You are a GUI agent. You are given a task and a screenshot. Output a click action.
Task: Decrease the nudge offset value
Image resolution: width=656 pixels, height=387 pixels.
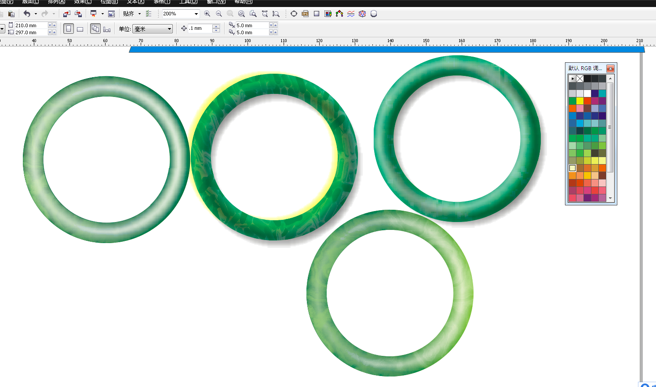[216, 31]
